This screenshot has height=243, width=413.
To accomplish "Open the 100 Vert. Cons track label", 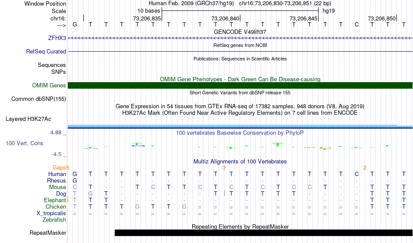I will 24,143.
